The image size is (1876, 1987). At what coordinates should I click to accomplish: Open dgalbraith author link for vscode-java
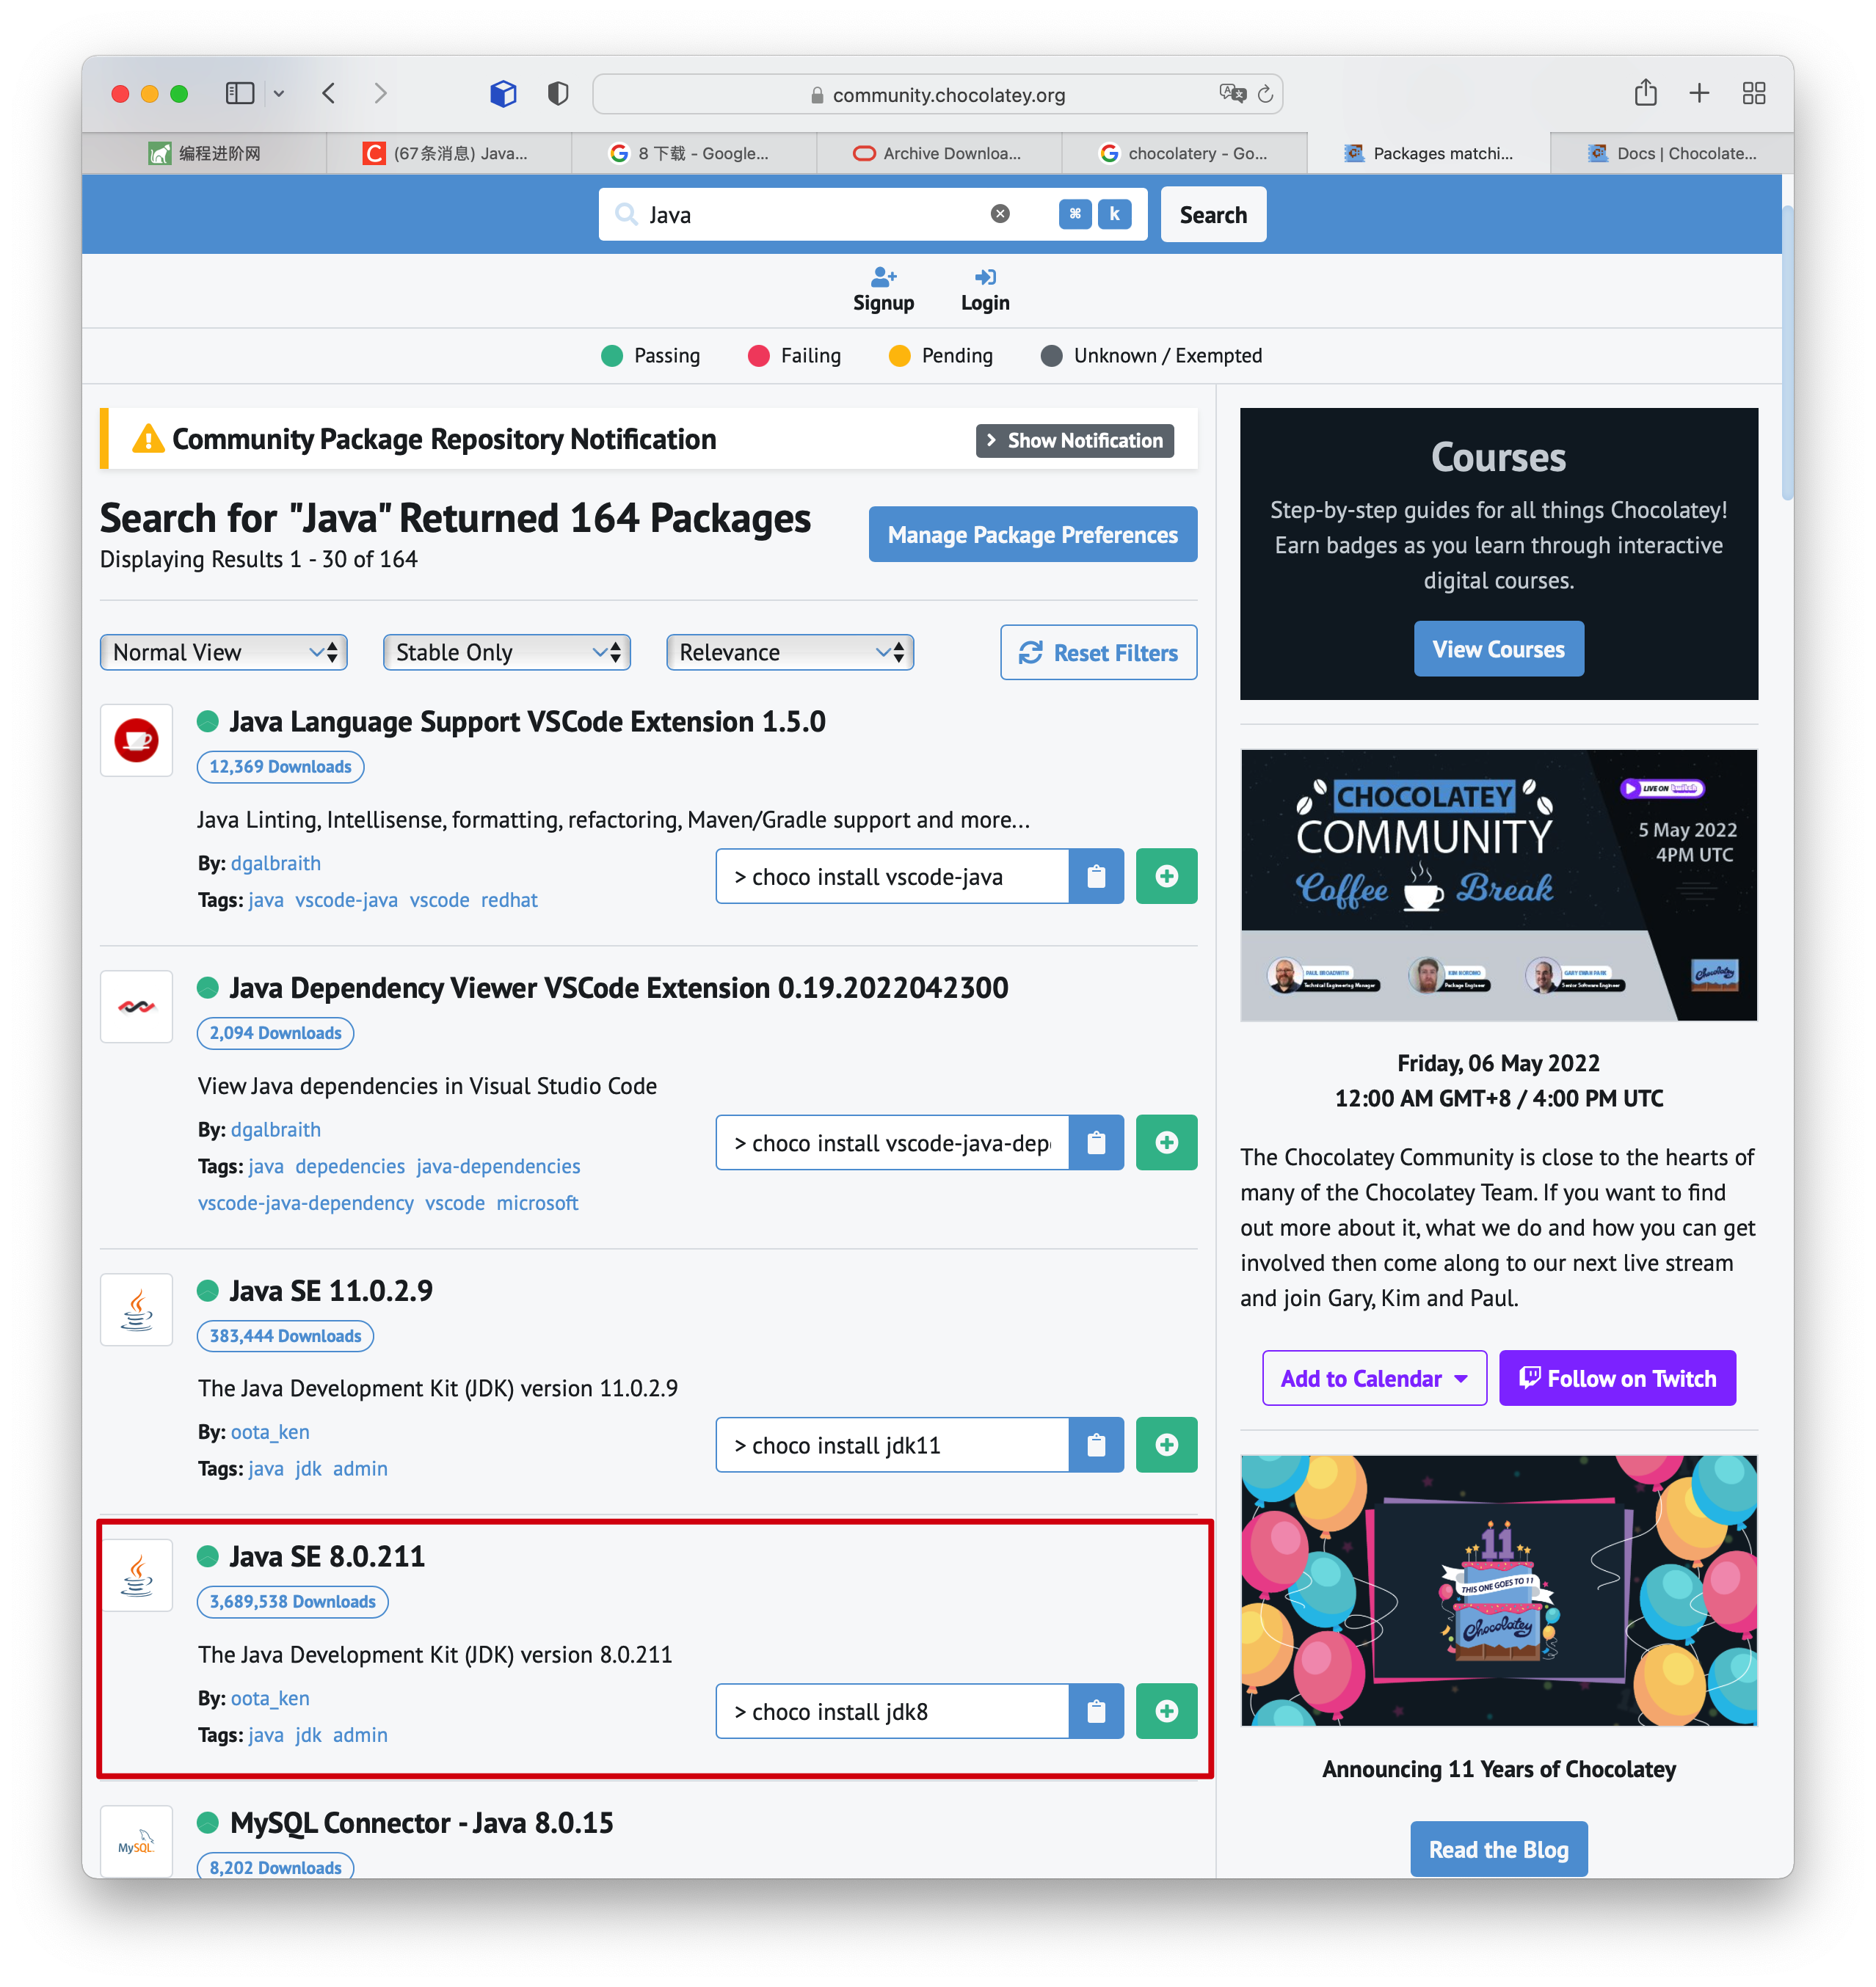click(x=276, y=863)
